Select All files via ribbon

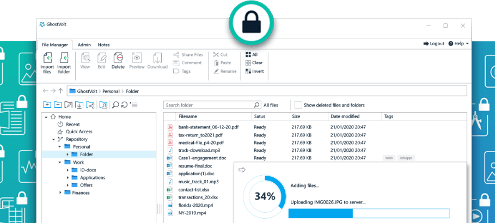click(252, 54)
